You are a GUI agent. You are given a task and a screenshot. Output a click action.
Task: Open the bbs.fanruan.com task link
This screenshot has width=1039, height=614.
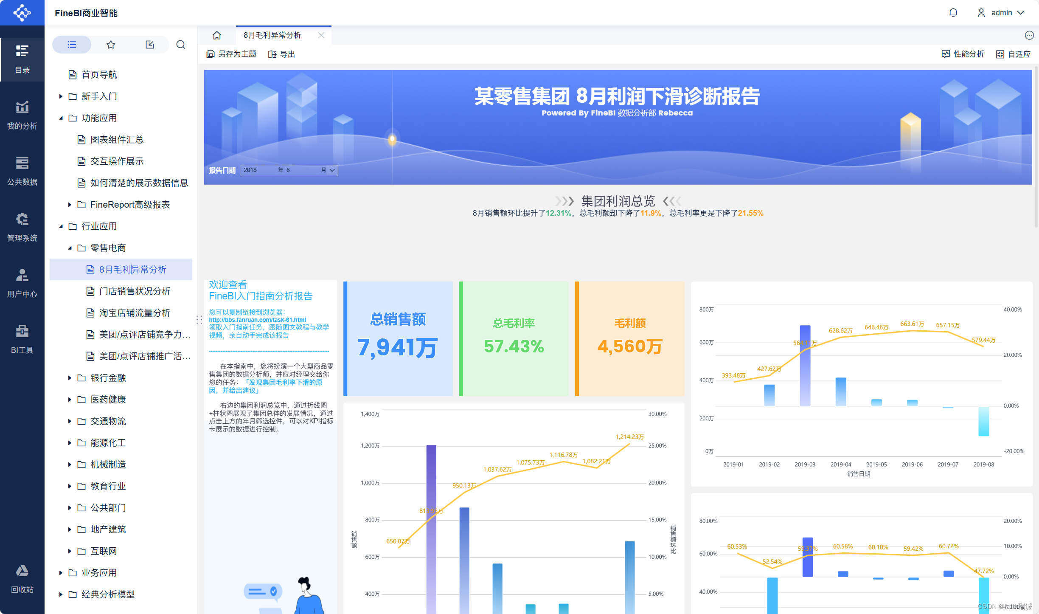click(x=257, y=320)
